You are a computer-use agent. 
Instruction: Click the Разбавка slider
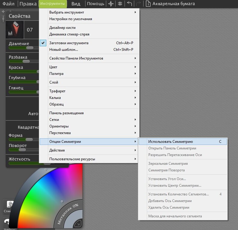24,62
